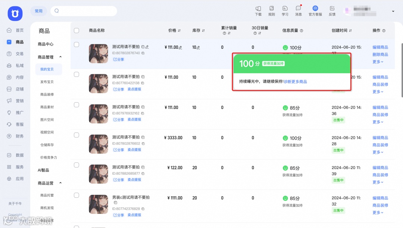This screenshot has width=403, height=228.
Task: Collapse the 商品运营 section
Action: tap(60, 183)
